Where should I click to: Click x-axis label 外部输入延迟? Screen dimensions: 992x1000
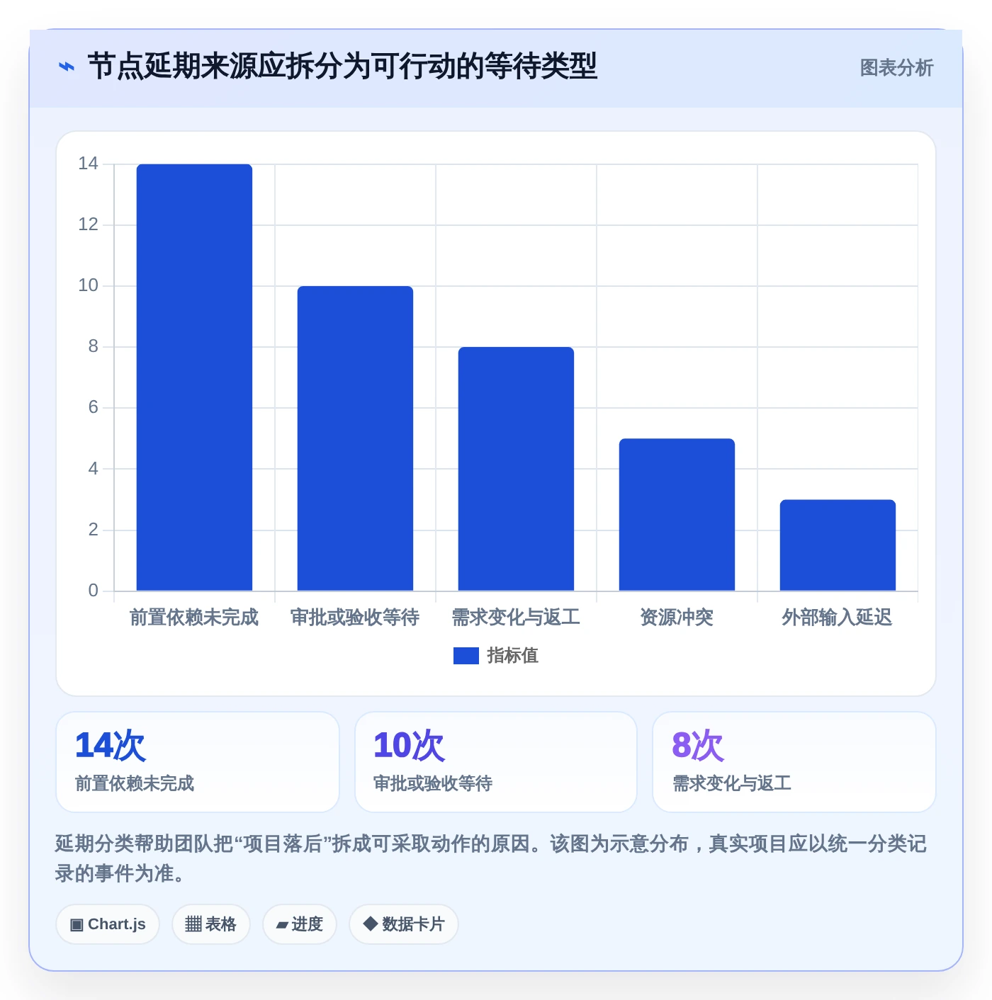pyautogui.click(x=838, y=618)
